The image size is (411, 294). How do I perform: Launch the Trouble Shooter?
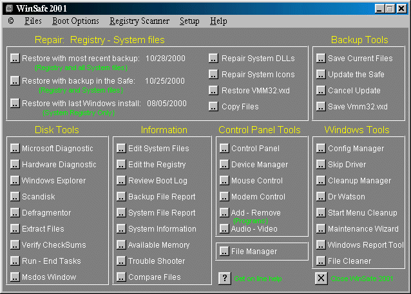(121, 261)
